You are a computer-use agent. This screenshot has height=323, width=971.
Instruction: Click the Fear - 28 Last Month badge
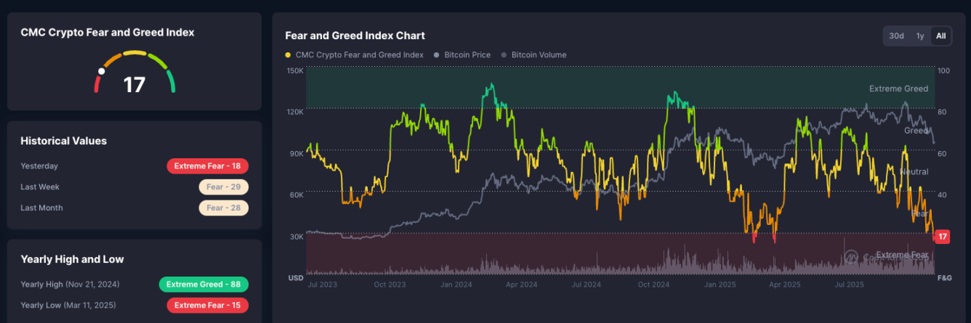tap(223, 208)
